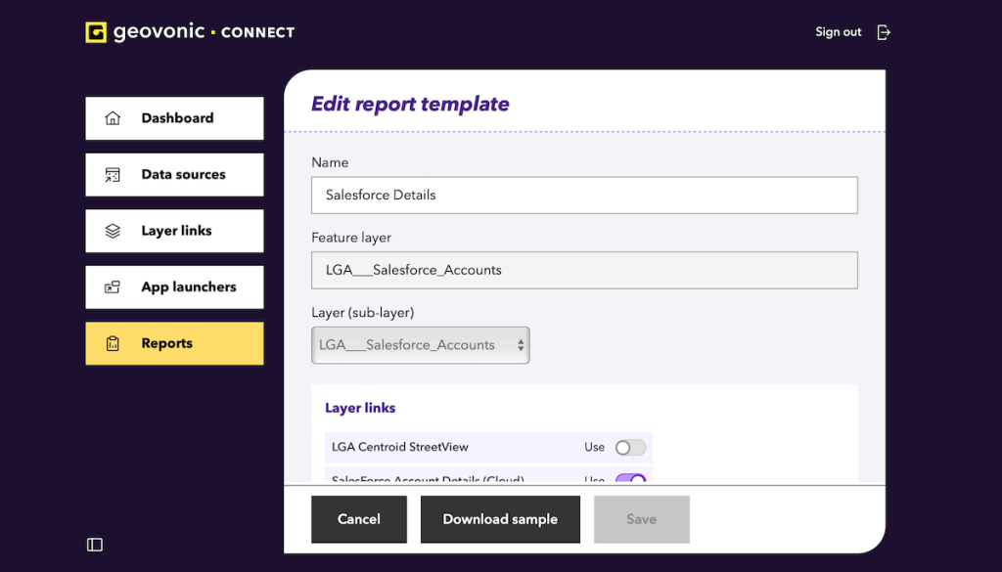
Task: Click the Geovonic logo icon
Action: 96,32
